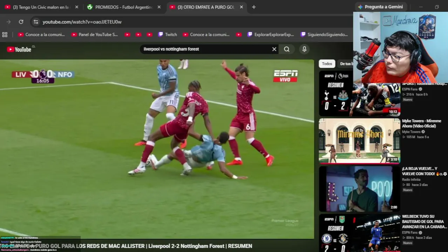
Task: Select the 'Todos' filter chip
Action: point(327,64)
